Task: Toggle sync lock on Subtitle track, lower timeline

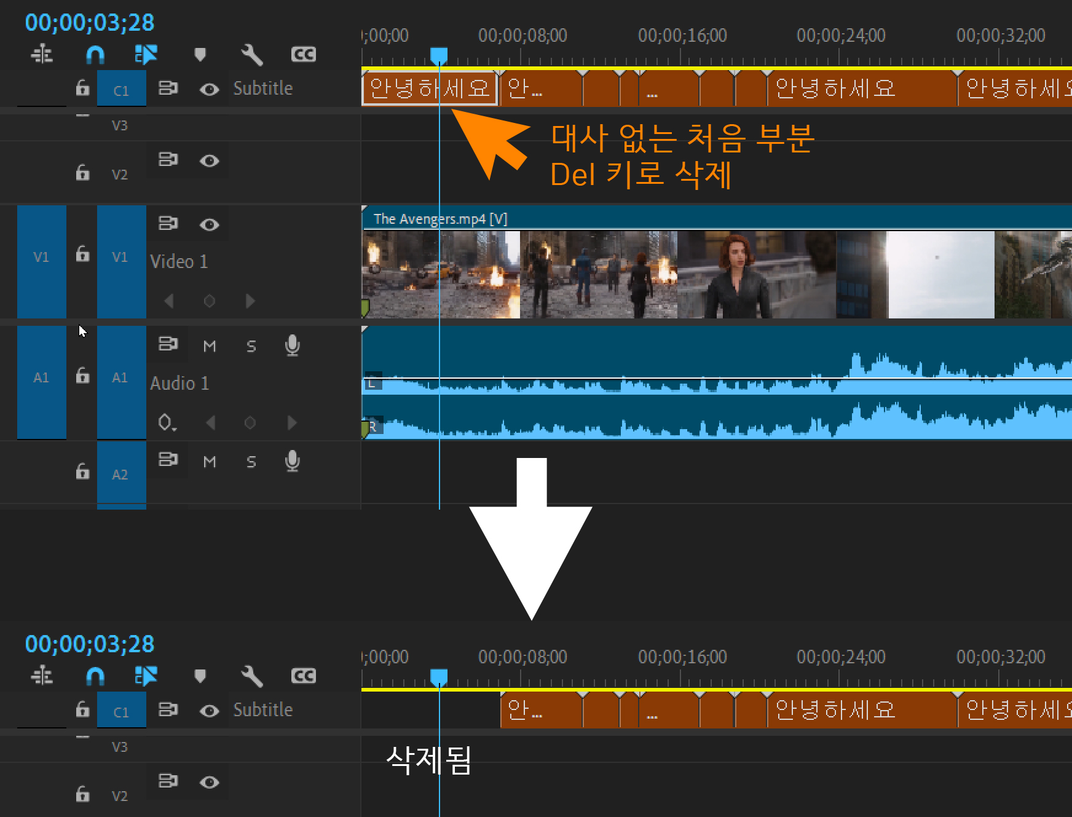Action: pyautogui.click(x=168, y=709)
